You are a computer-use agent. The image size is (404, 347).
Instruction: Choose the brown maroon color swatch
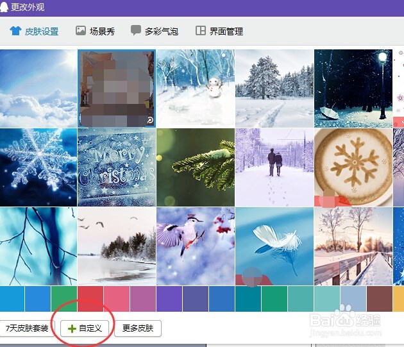[x=380, y=299]
